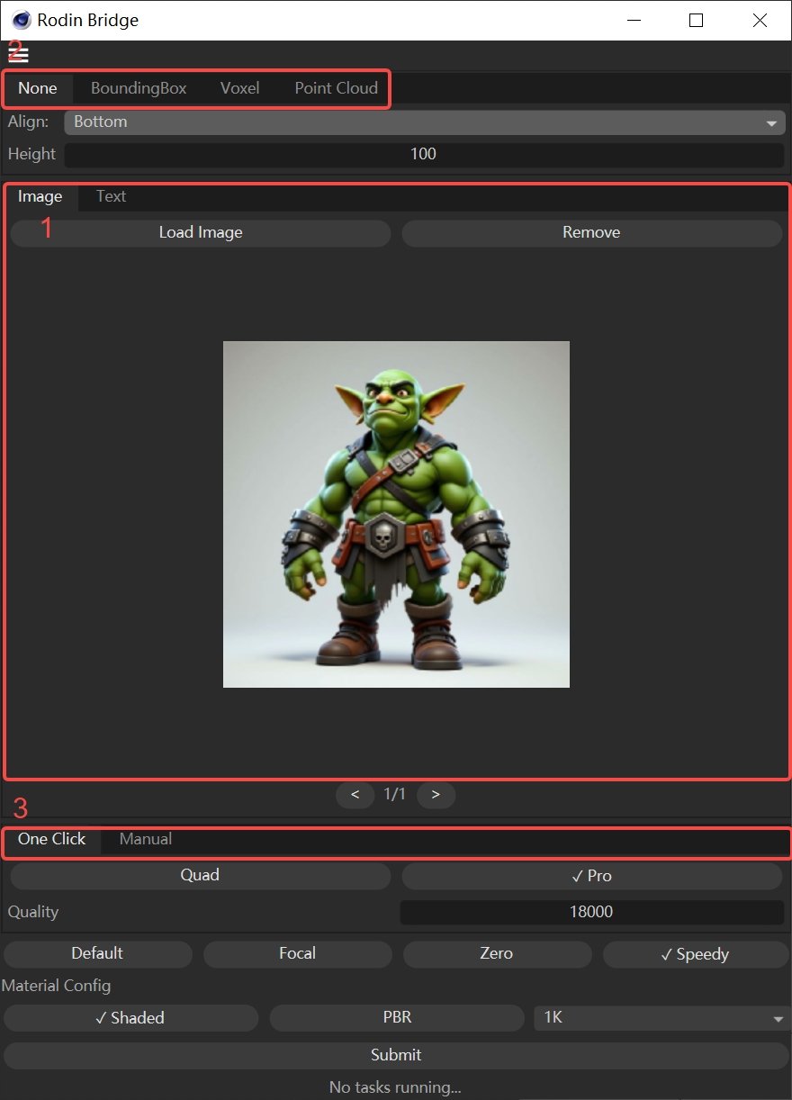Click the Load Image button
This screenshot has height=1100, width=792.
[201, 233]
